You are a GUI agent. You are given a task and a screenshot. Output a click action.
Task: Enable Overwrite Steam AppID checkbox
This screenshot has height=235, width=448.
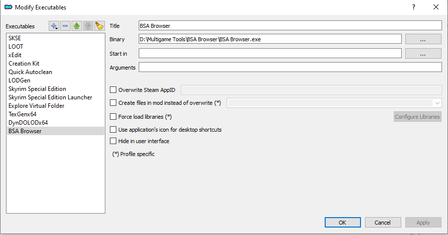coord(113,90)
